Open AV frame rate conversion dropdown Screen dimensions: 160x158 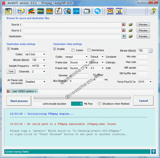36,82
